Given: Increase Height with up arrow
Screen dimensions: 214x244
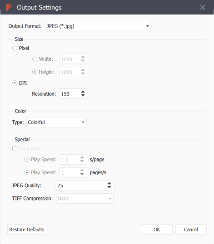Looking at the screenshot, I should click(x=83, y=70).
